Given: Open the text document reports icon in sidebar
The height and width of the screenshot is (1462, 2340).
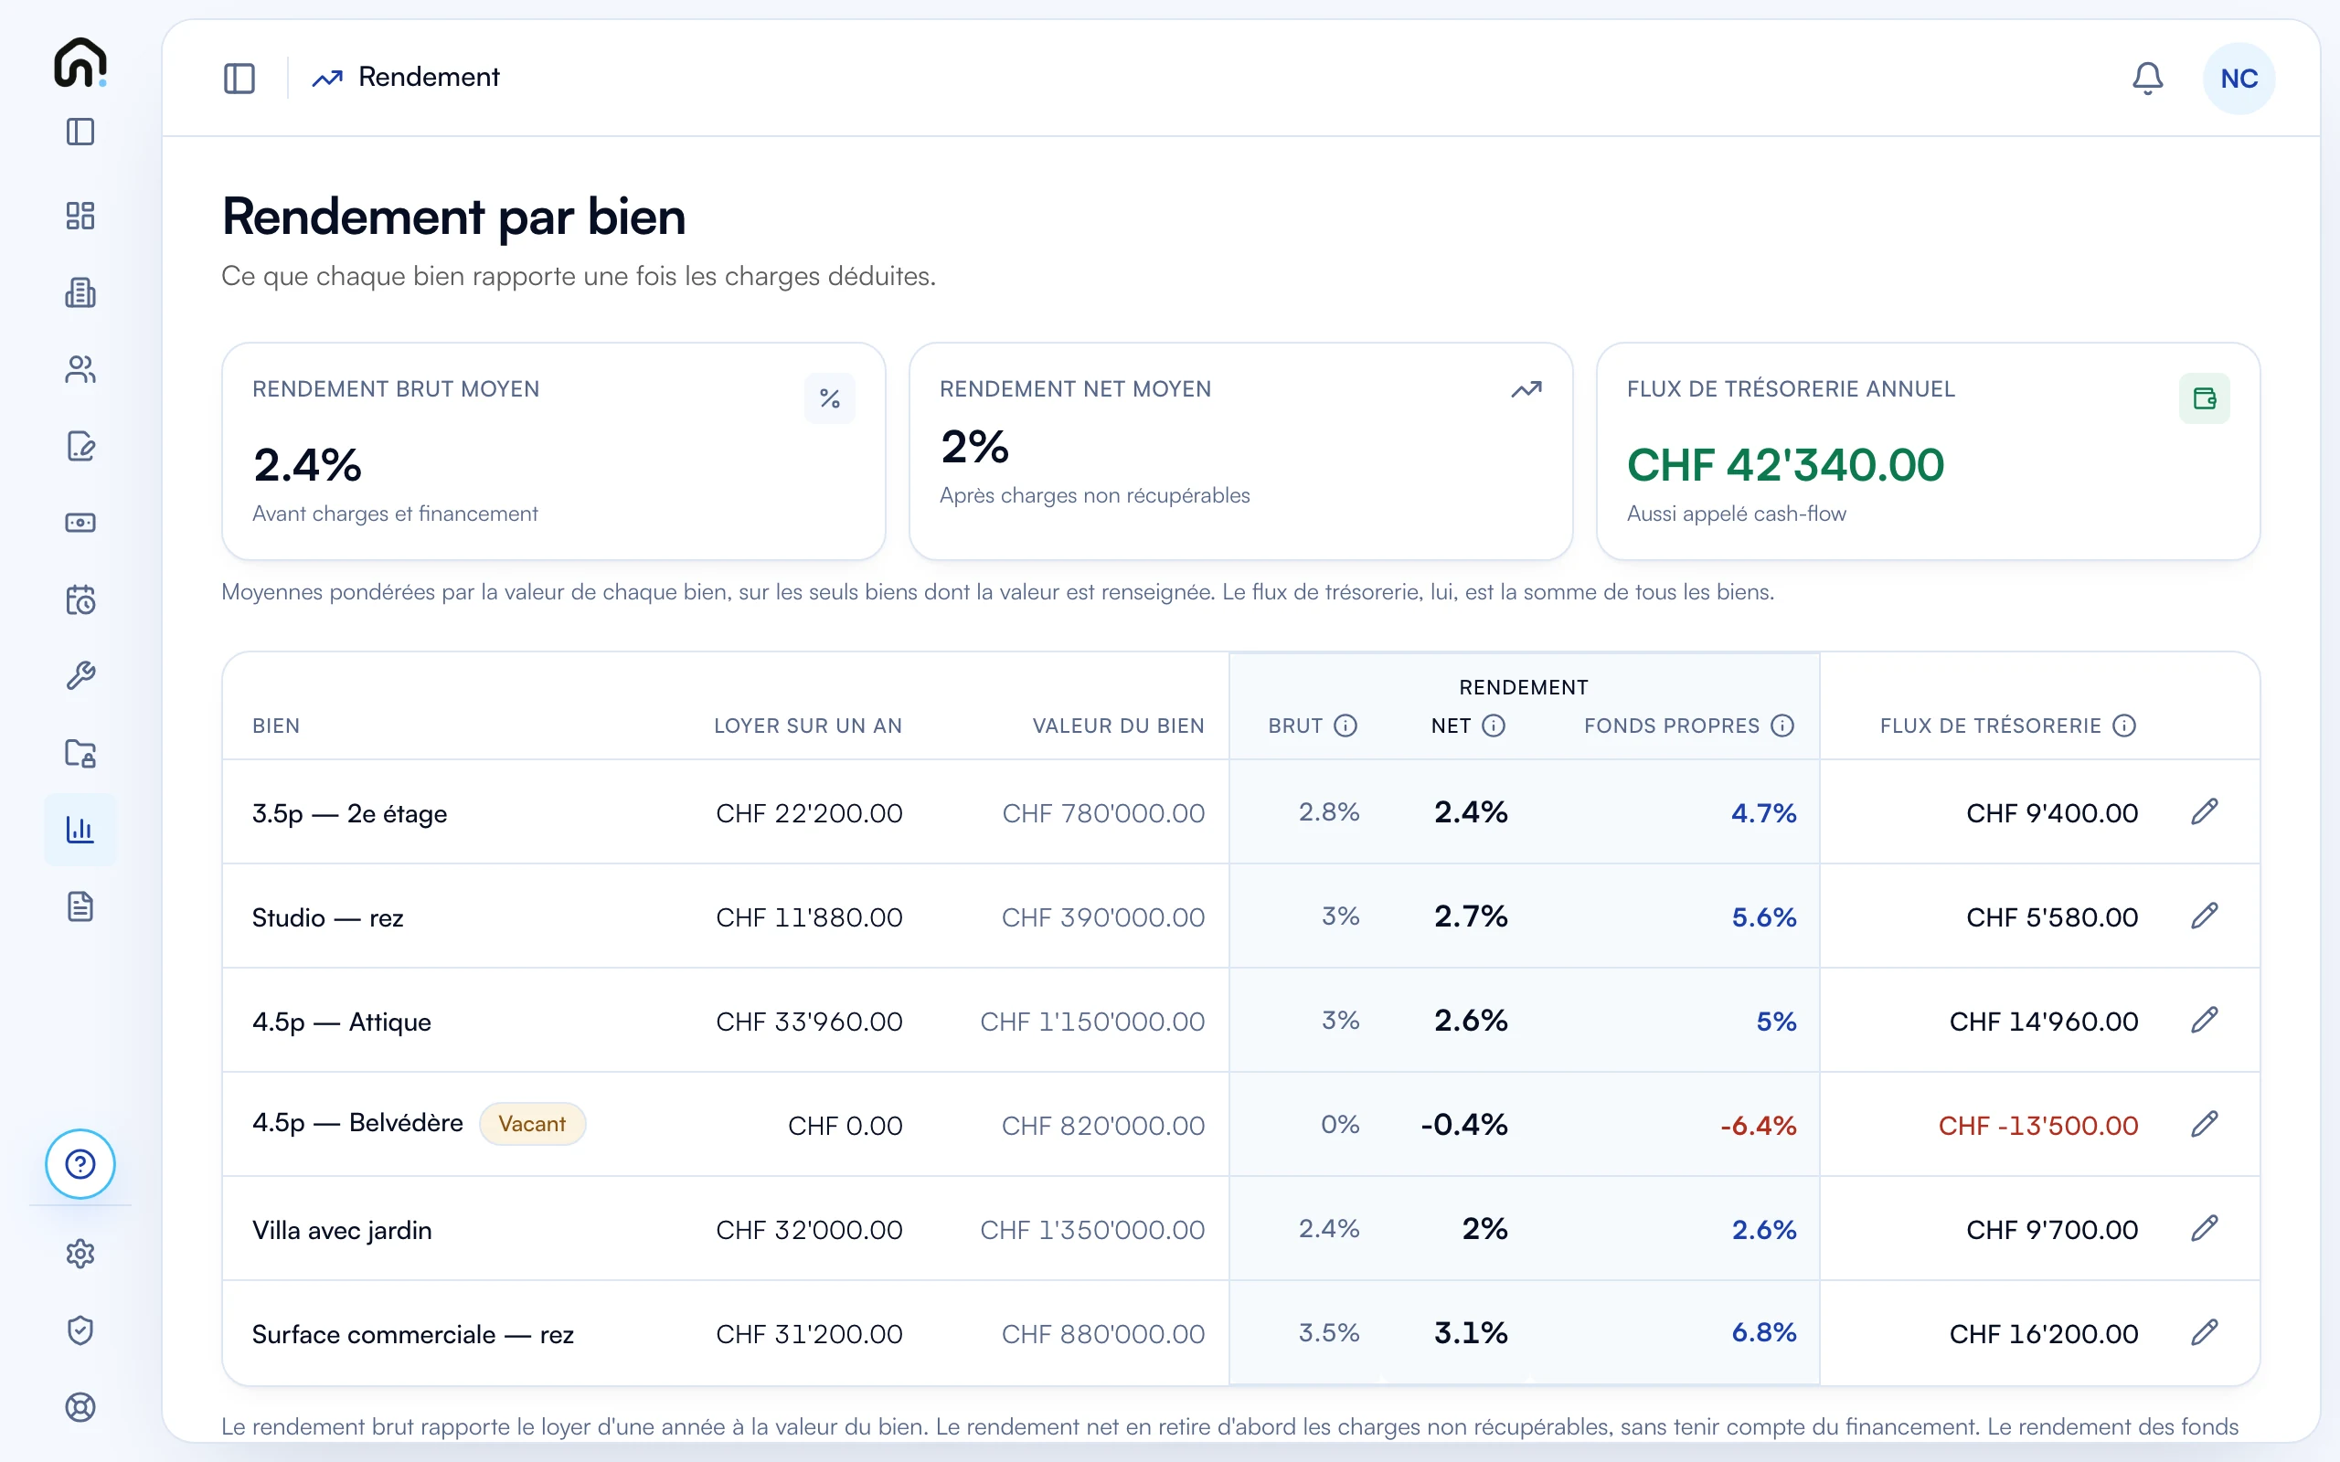Looking at the screenshot, I should [80, 906].
